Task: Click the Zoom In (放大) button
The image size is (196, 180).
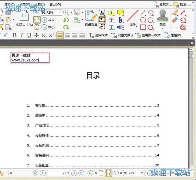Action: (48, 20)
